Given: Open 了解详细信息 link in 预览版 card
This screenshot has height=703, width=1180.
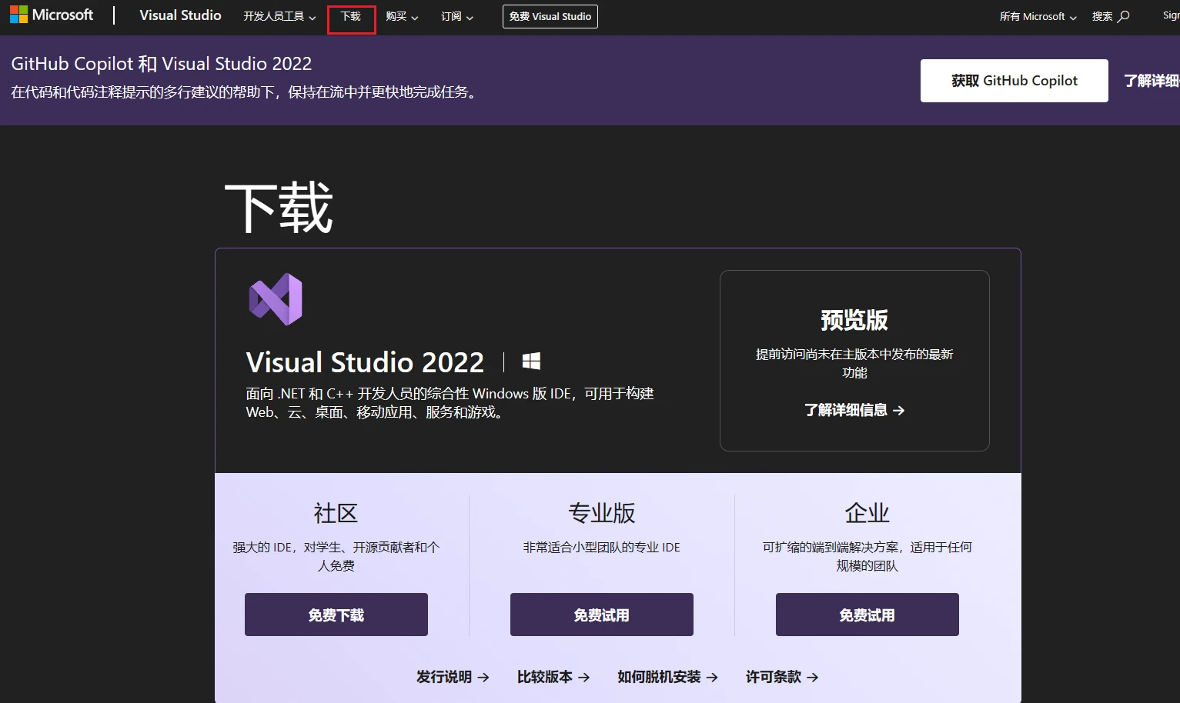Looking at the screenshot, I should pyautogui.click(x=854, y=410).
